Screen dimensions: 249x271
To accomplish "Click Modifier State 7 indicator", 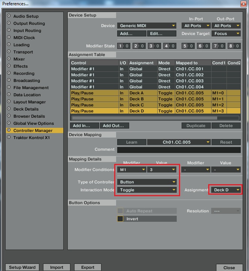I will point(219,46).
